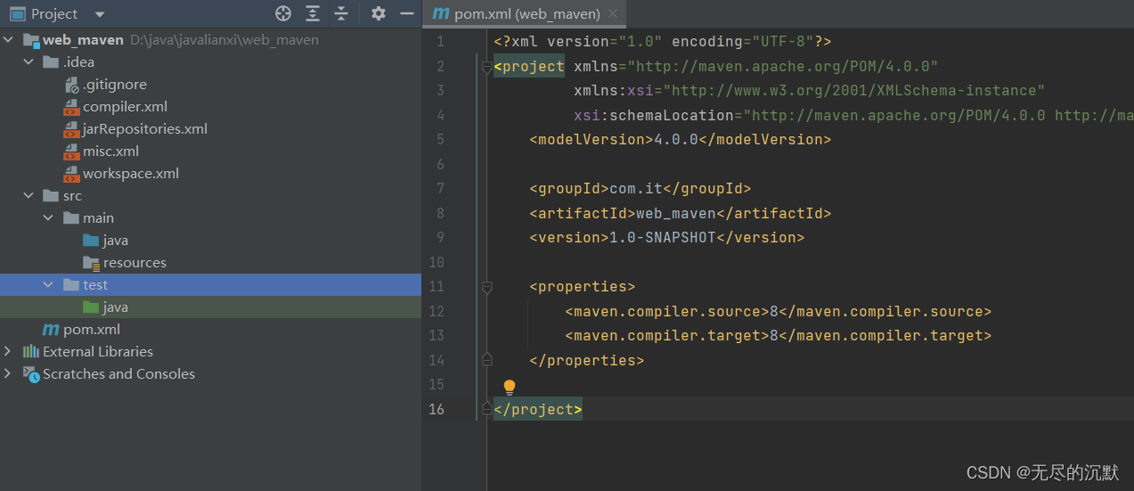1134x491 pixels.
Task: Open workspace.xml file
Action: [x=131, y=174]
